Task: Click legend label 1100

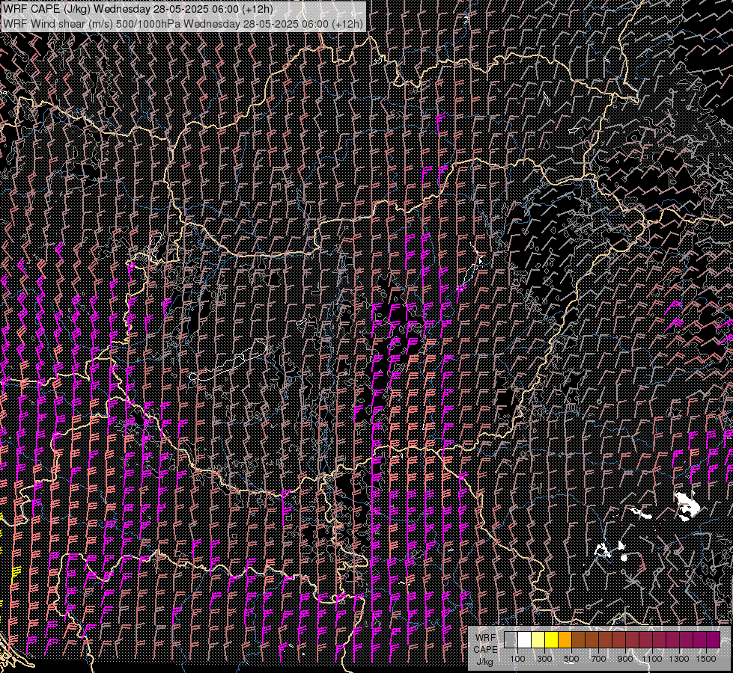Action: coord(651,659)
